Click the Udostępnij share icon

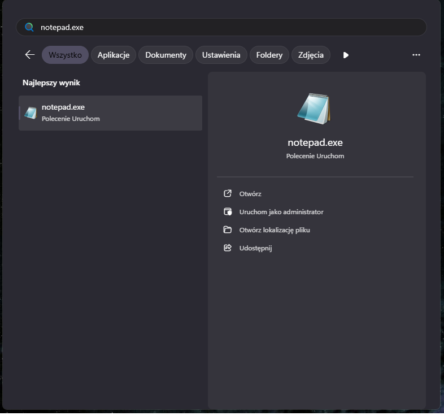pos(228,248)
